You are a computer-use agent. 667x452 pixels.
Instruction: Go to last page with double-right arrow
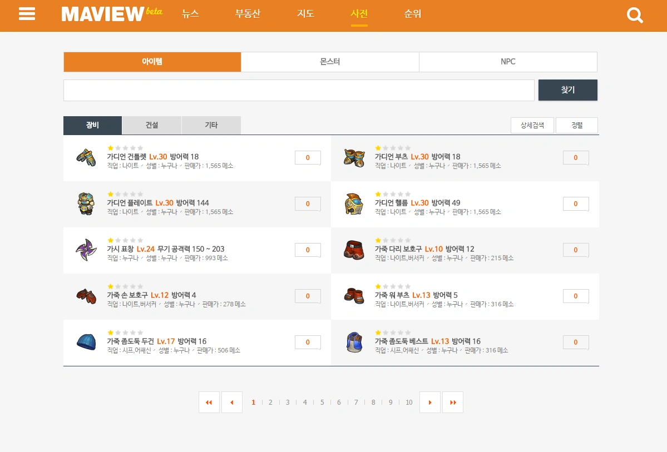click(453, 403)
